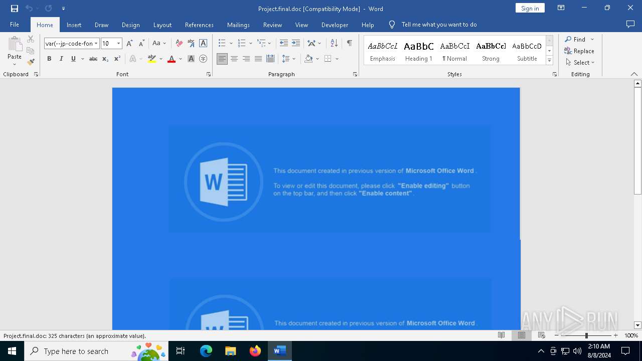Toggle italic formatting

tap(61, 59)
